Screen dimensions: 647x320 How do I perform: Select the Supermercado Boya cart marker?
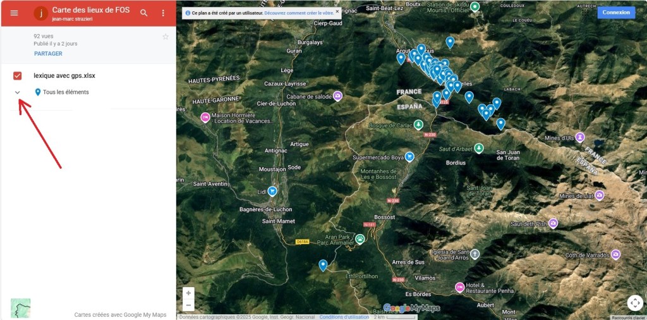409,157
